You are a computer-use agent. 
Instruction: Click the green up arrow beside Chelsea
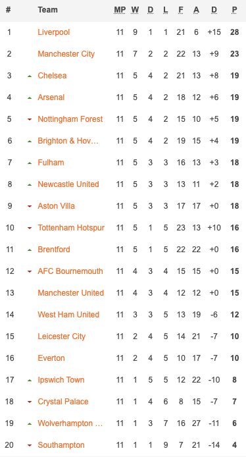coord(30,76)
